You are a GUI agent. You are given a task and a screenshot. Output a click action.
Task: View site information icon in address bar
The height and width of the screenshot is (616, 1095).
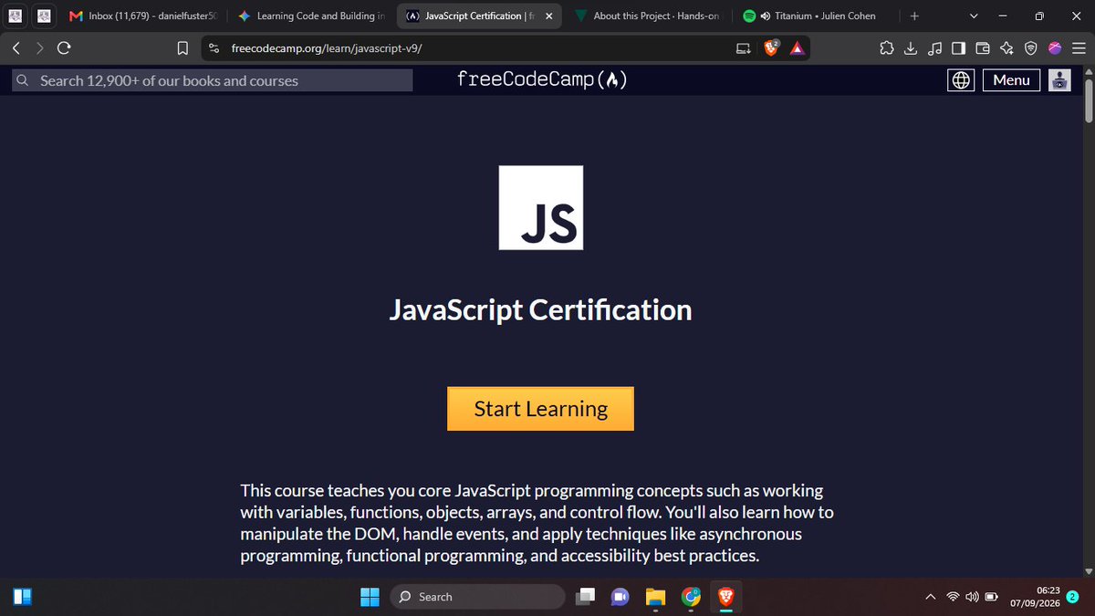pos(213,48)
